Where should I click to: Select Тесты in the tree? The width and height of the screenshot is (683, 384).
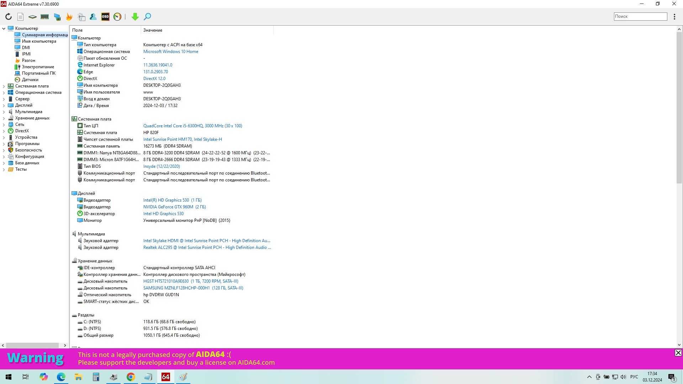pyautogui.click(x=21, y=169)
